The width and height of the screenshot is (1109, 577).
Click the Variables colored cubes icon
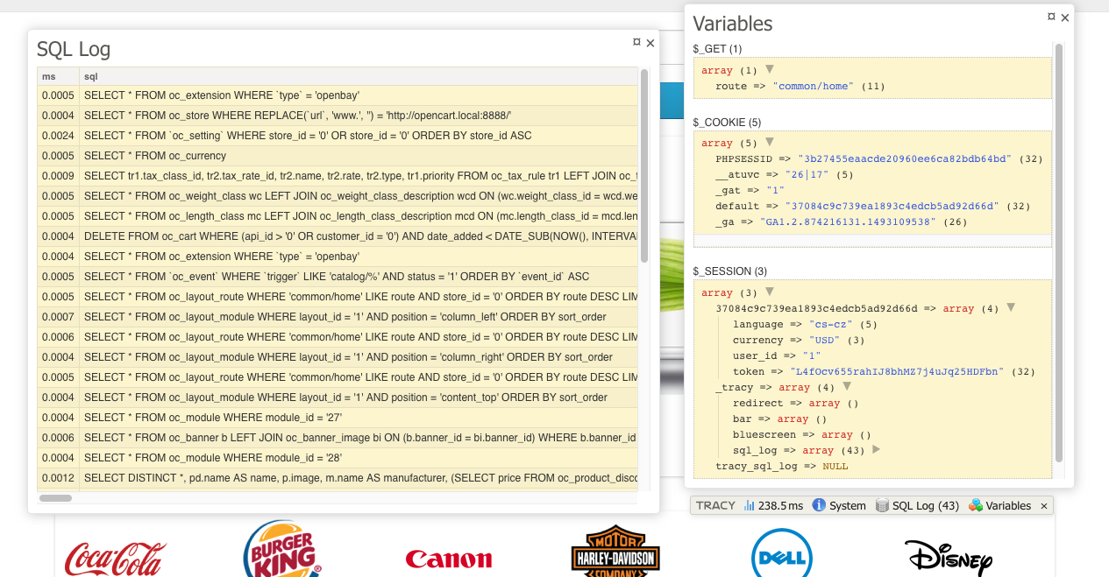[976, 505]
